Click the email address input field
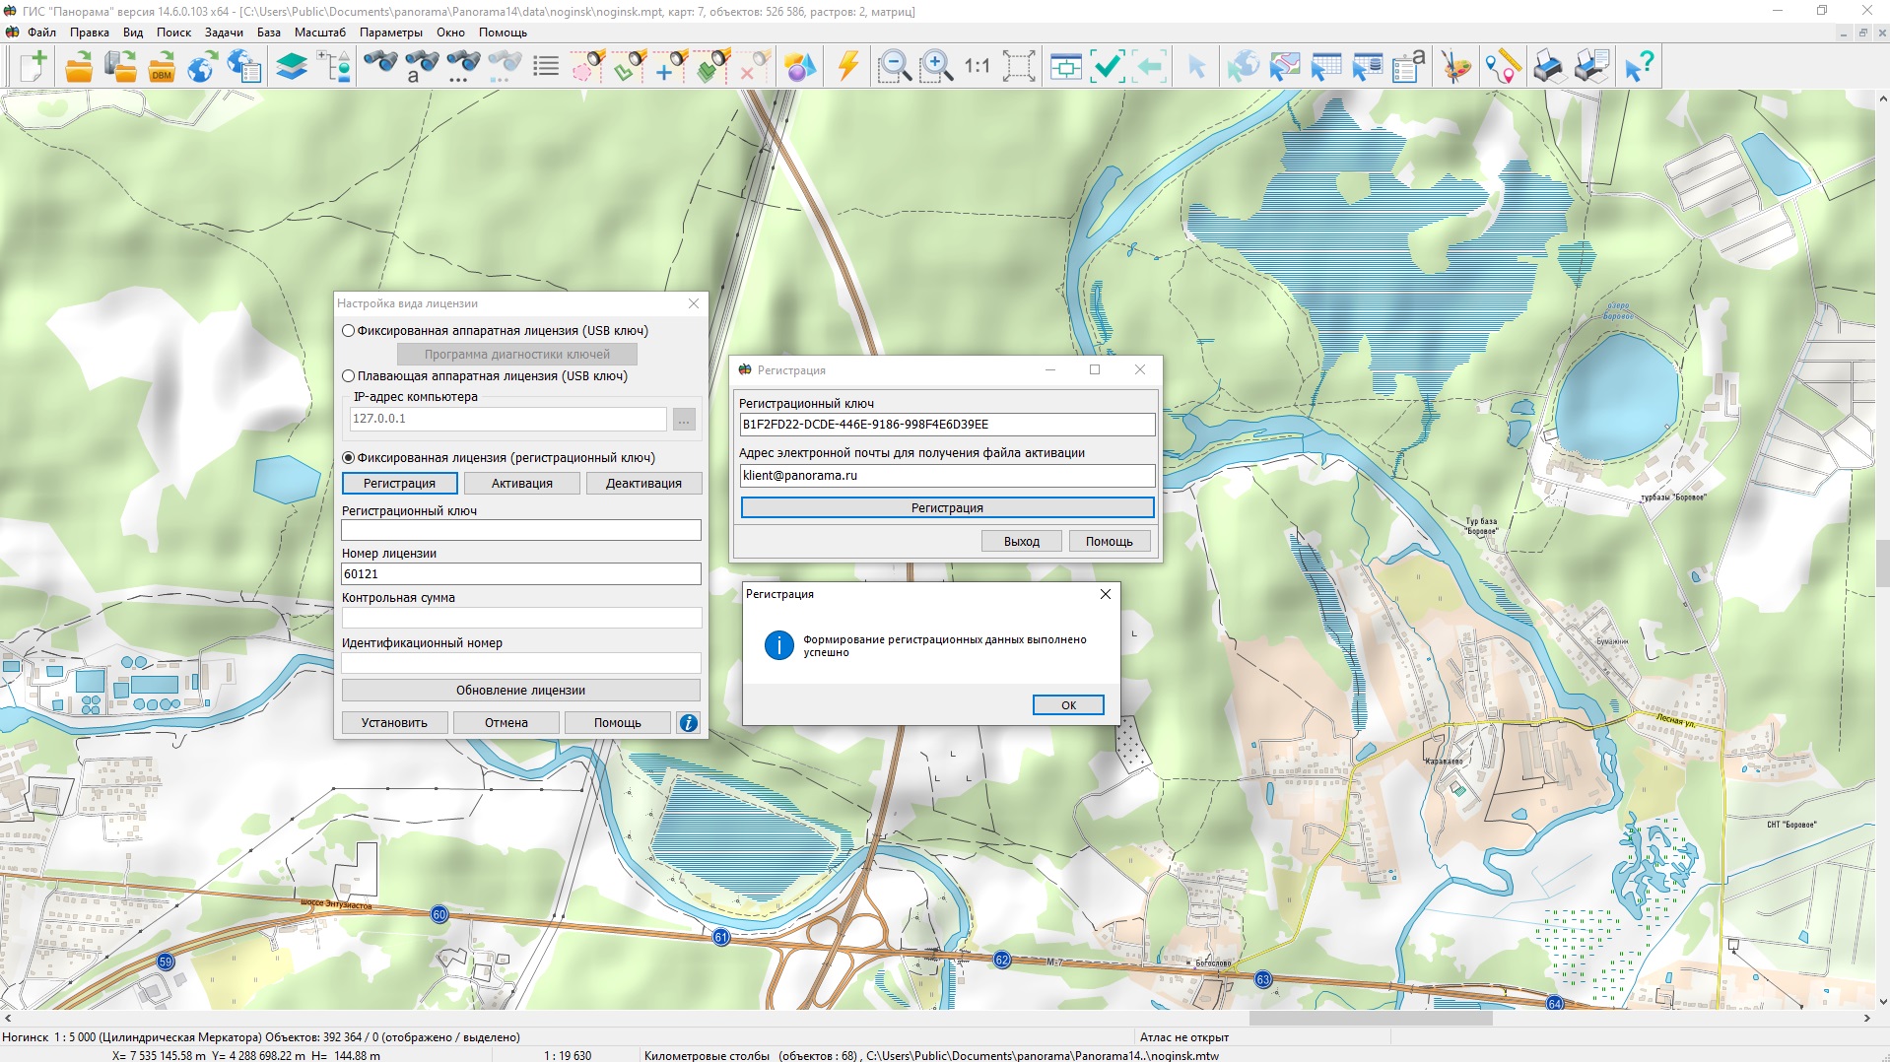The image size is (1890, 1062). [x=947, y=476]
